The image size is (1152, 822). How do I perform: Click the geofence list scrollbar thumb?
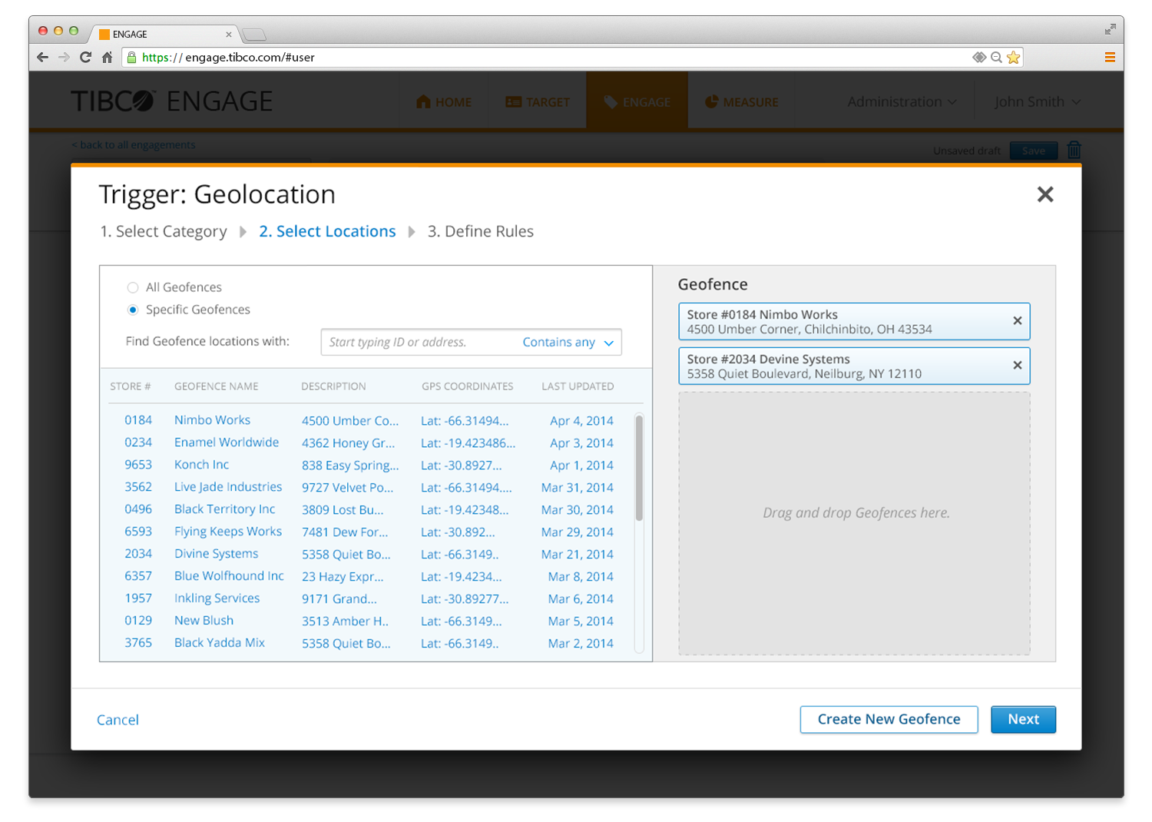(x=639, y=468)
